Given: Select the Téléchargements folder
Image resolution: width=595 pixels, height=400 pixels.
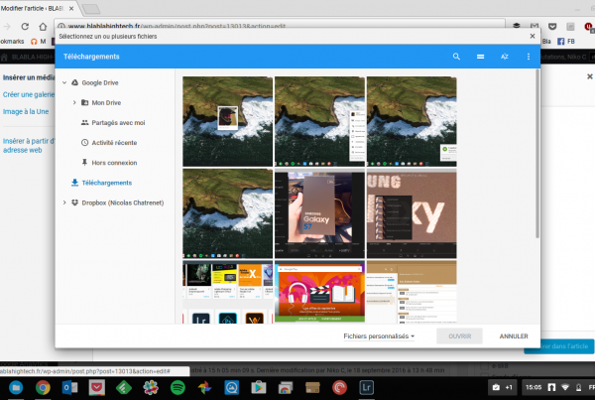Looking at the screenshot, I should (x=107, y=183).
